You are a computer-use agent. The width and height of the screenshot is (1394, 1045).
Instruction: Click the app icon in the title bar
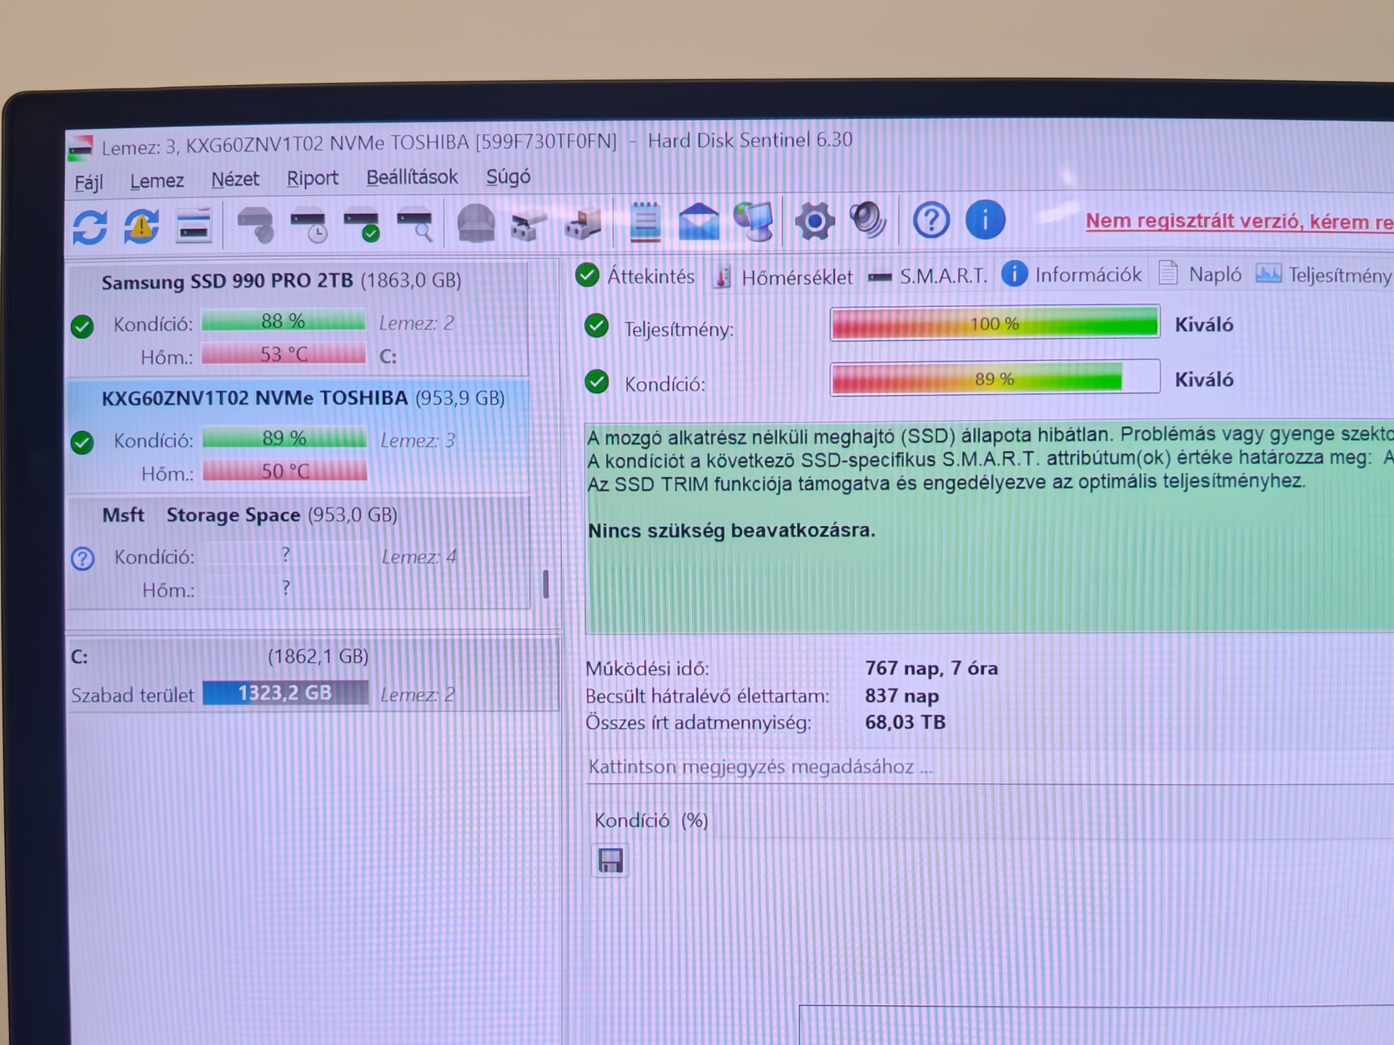pos(81,148)
